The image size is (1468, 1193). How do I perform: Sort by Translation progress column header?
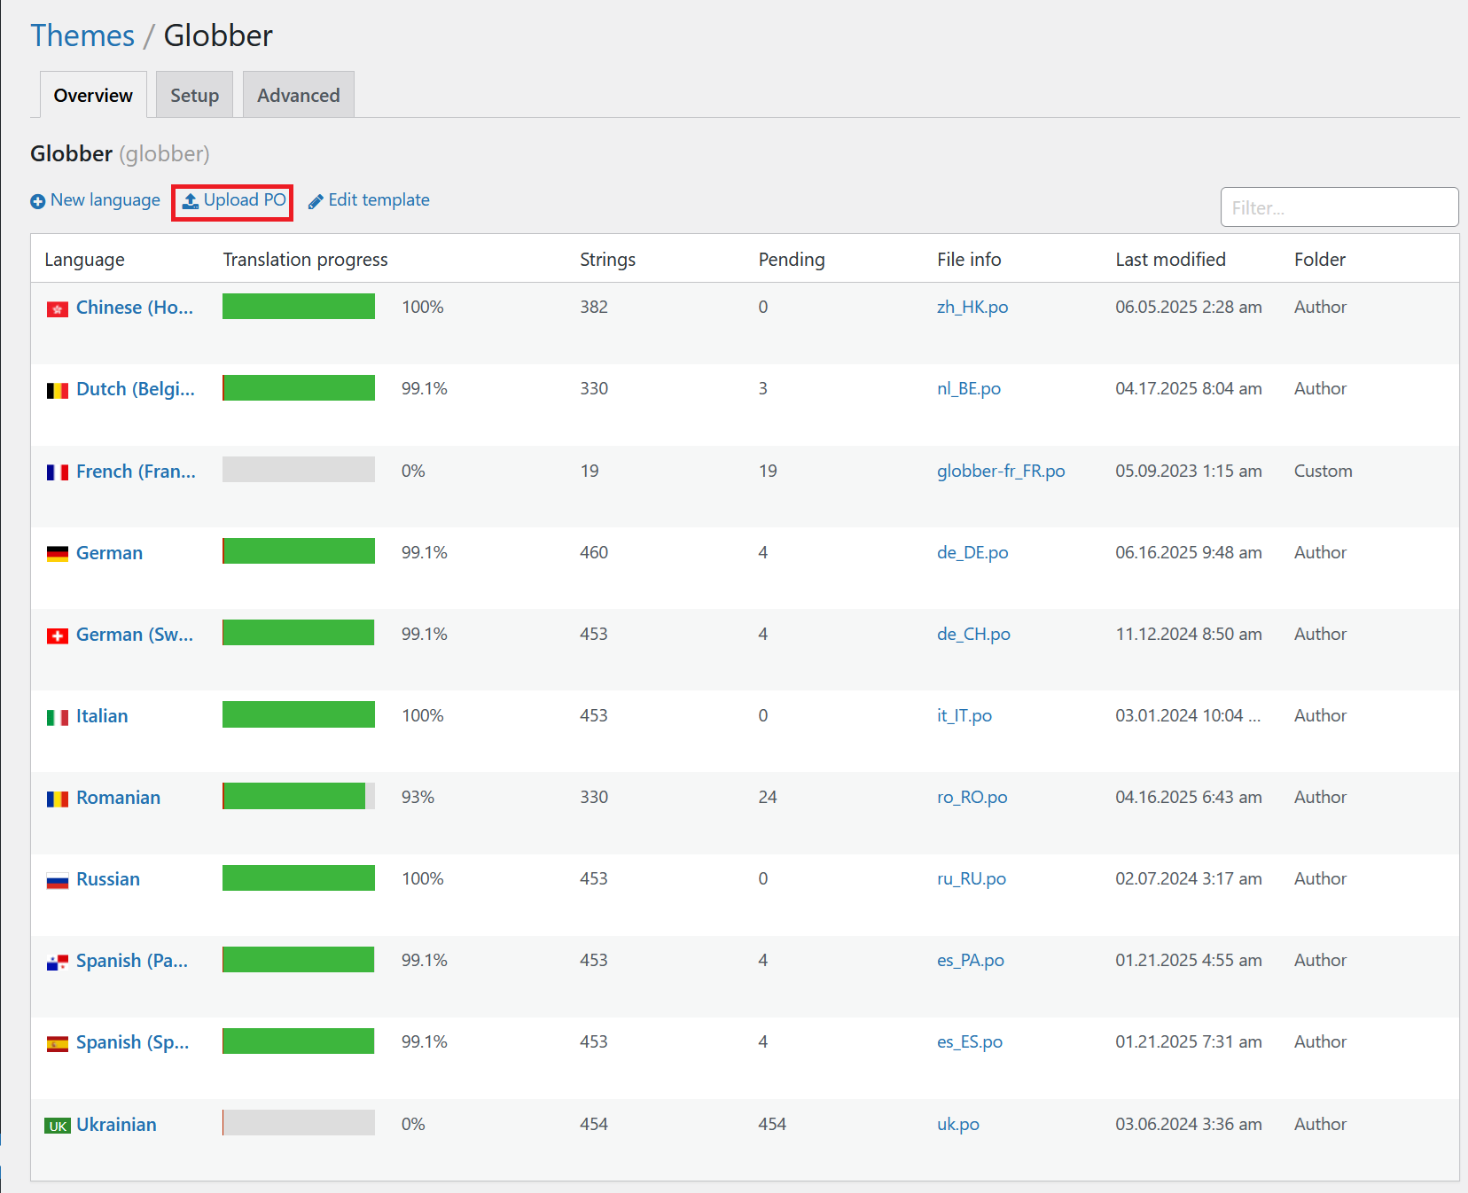(x=305, y=259)
